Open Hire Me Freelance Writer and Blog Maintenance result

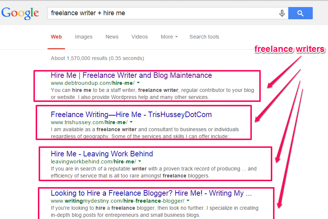pyautogui.click(x=131, y=75)
